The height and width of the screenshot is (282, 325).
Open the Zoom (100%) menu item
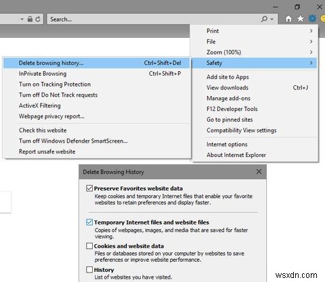point(255,52)
